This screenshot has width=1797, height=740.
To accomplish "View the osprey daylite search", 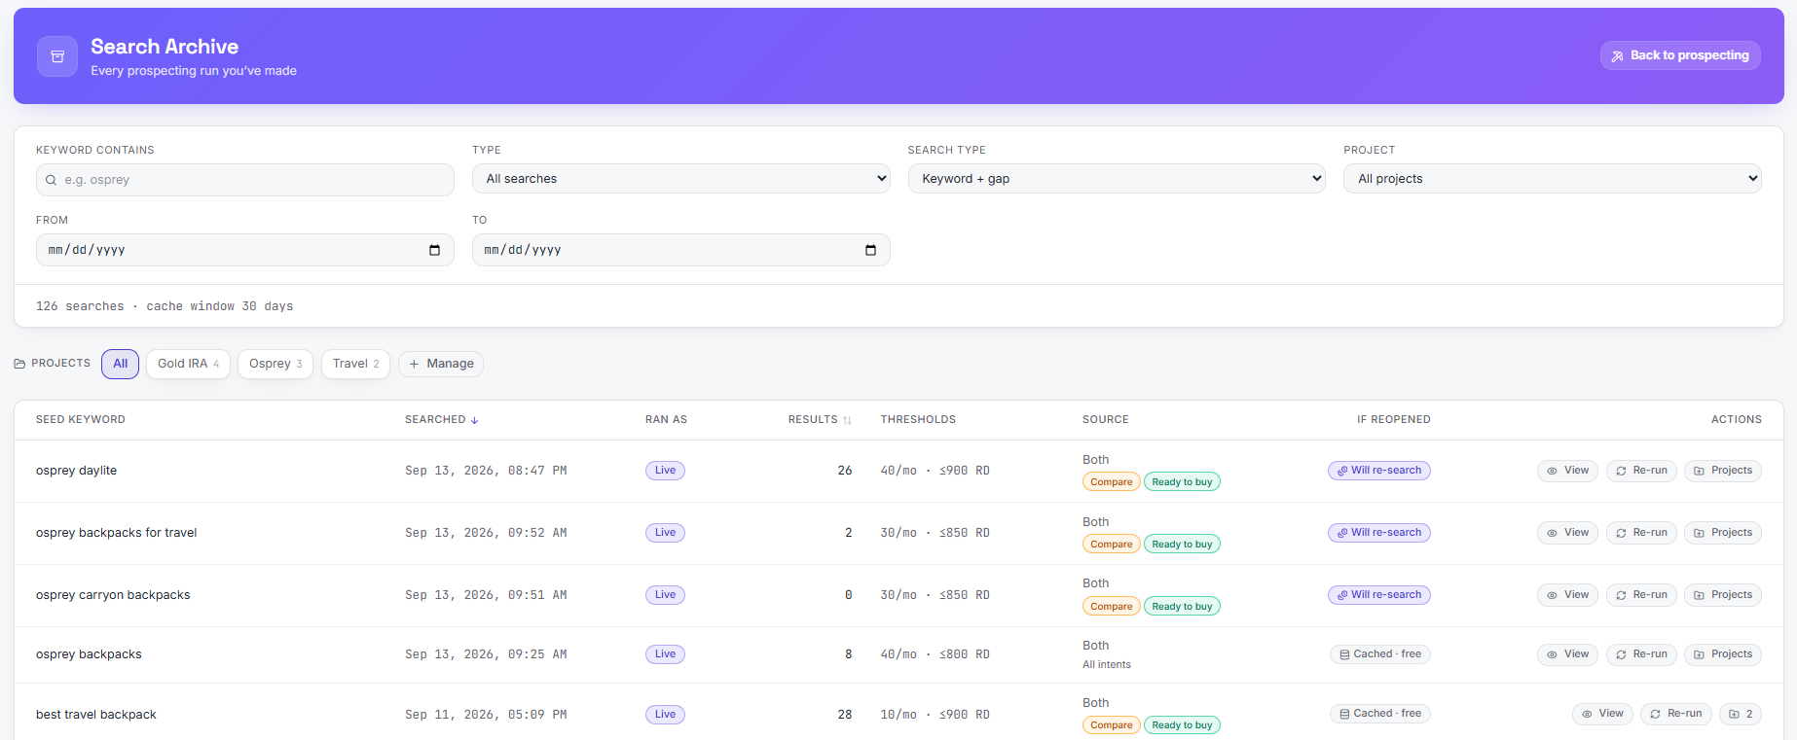I will [1567, 471].
